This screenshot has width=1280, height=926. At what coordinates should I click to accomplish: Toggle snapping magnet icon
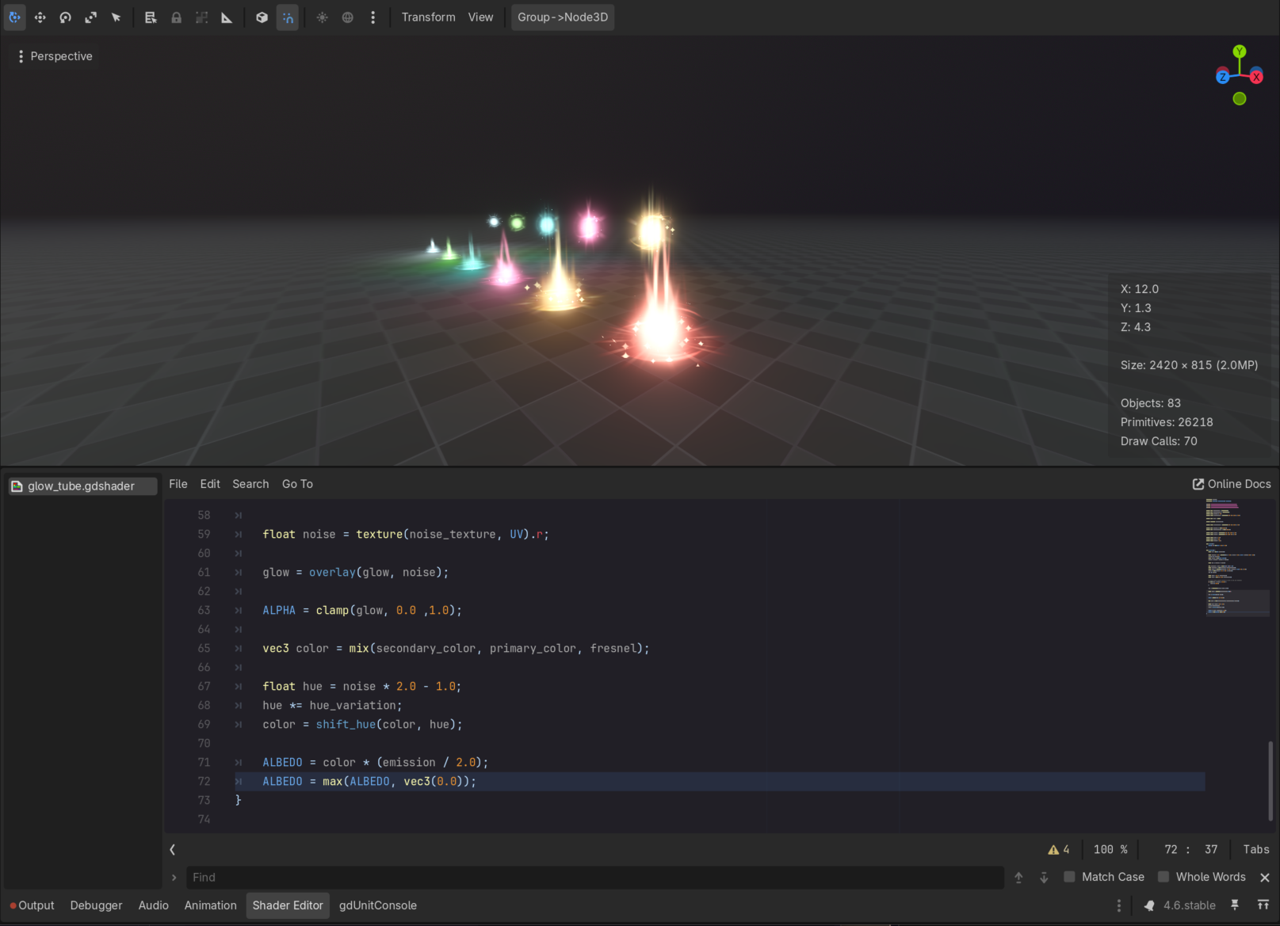288,17
